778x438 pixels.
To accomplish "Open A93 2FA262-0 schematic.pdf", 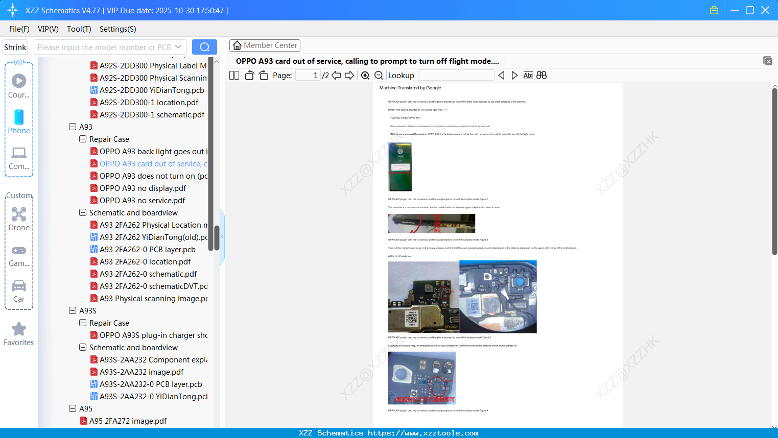I will [143, 274].
